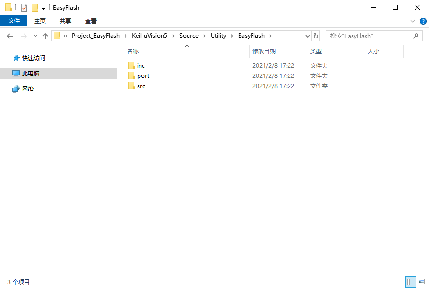This screenshot has width=429, height=288.
Task: Click the inc folder icon
Action: pos(131,65)
